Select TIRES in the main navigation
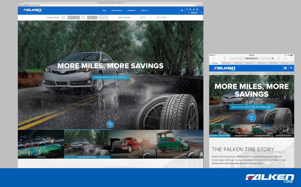This screenshot has width=301, height=187. (x=104, y=10)
